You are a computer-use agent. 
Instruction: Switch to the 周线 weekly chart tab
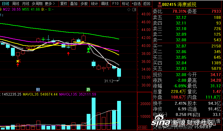[x=15, y=4]
